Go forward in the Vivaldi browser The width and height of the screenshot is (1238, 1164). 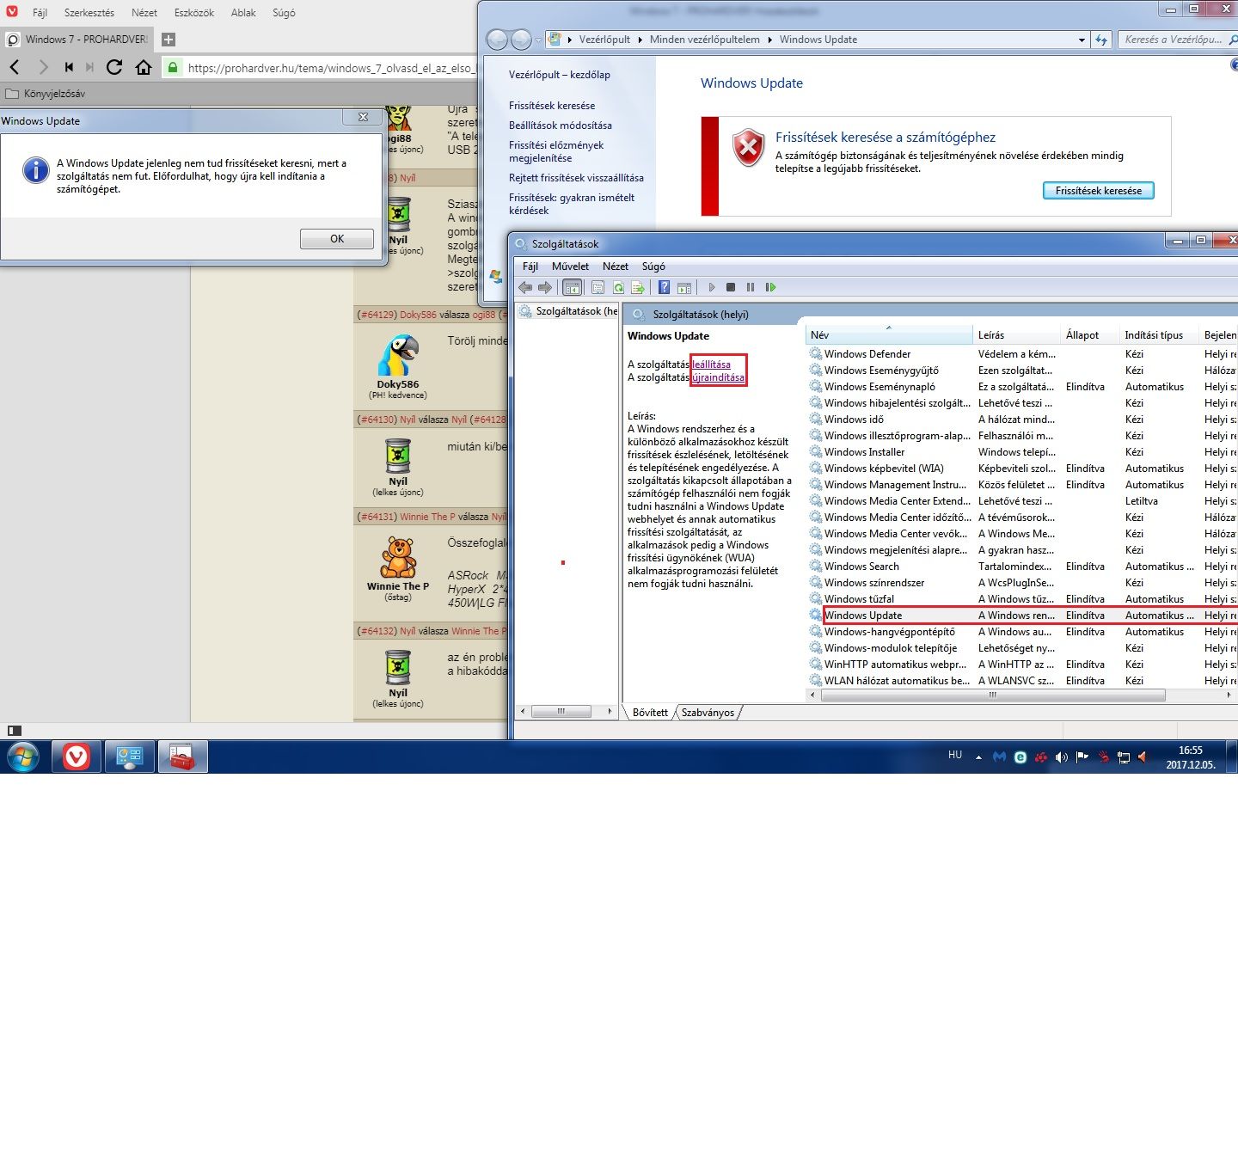pos(43,67)
